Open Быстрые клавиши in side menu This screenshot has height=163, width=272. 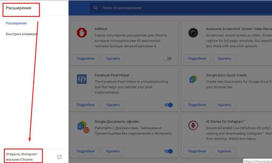pyautogui.click(x=21, y=34)
